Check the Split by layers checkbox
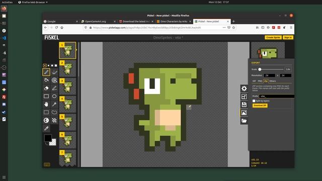Image resolution: width=322 pixels, height=181 pixels. point(254,101)
